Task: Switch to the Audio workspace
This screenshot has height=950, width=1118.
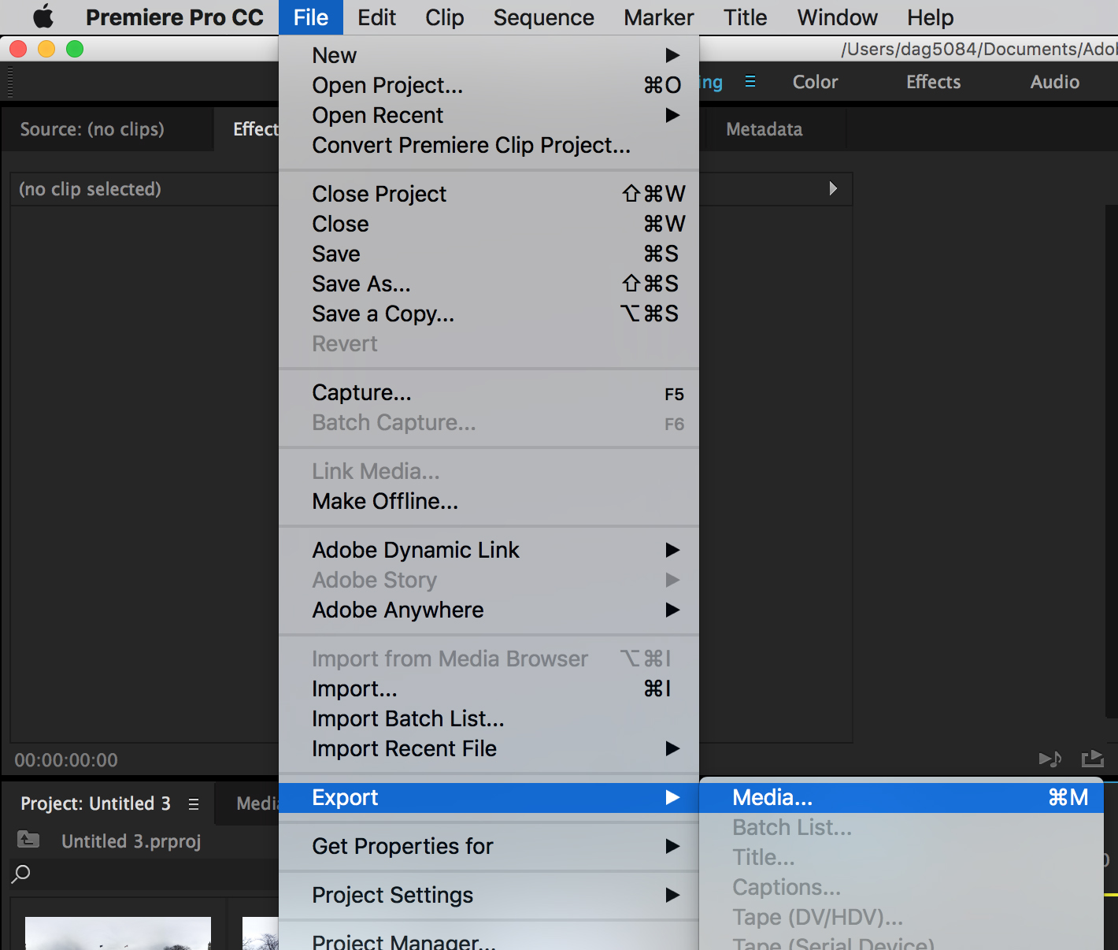Action: click(1054, 82)
